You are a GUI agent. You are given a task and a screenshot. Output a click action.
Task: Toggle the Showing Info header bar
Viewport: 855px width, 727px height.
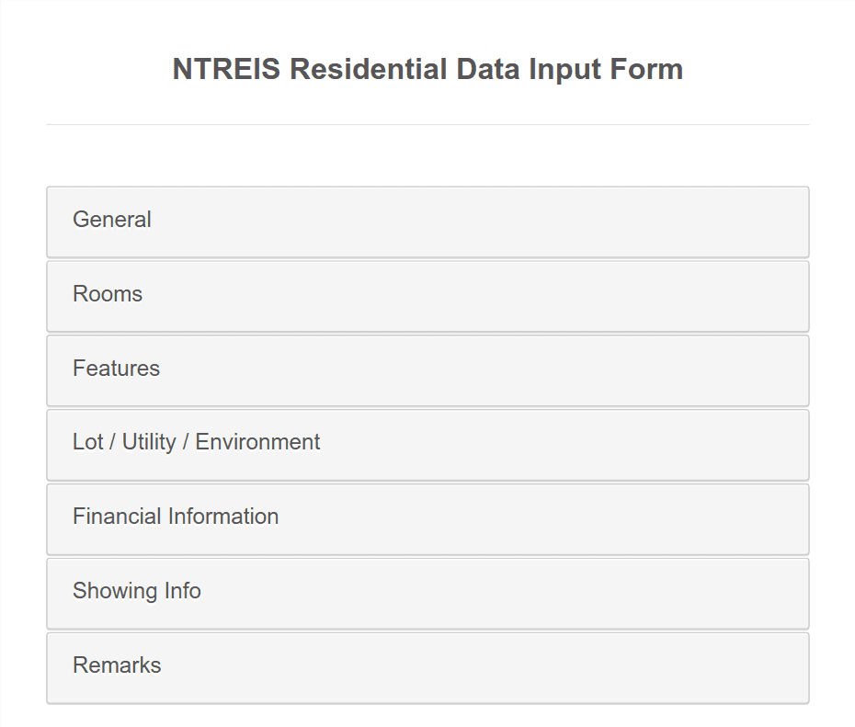tap(427, 593)
